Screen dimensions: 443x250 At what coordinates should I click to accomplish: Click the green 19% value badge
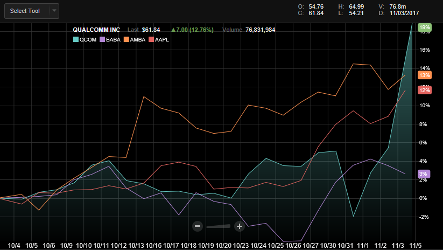pos(425,27)
